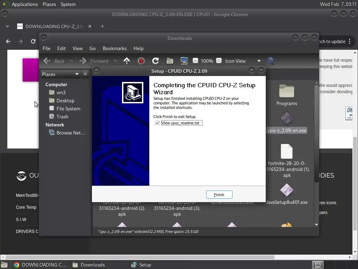
Task: Open the System menu
Action: click(x=68, y=4)
